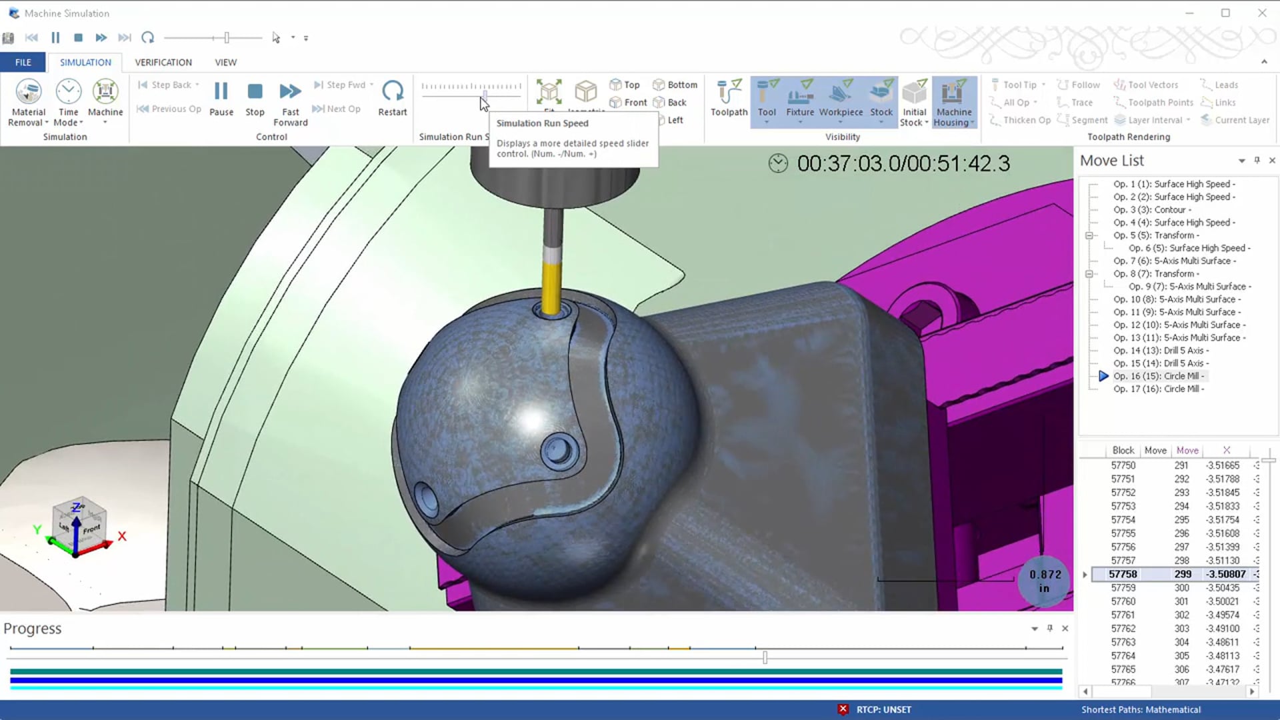
Task: Expand Op. 5 Transform tree item
Action: pyautogui.click(x=1089, y=235)
